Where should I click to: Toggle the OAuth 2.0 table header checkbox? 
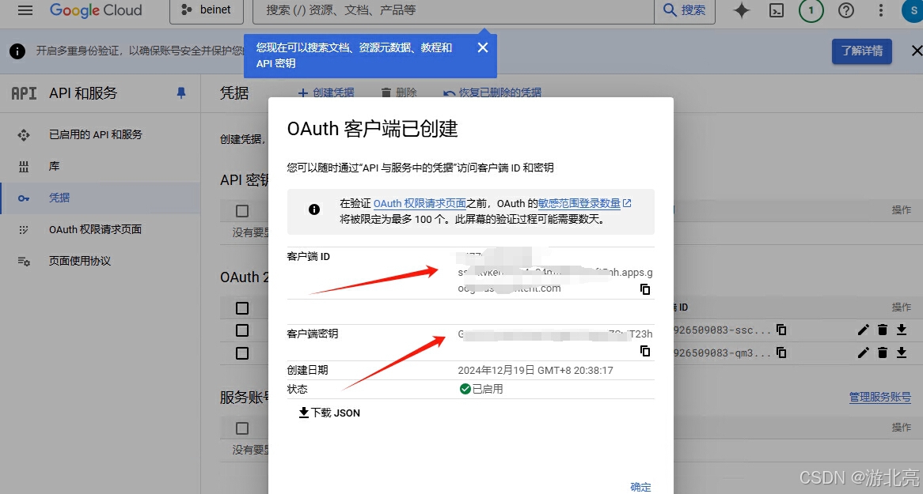point(242,308)
